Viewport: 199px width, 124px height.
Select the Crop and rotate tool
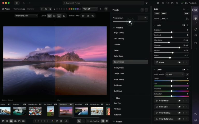pyautogui.click(x=196, y=24)
